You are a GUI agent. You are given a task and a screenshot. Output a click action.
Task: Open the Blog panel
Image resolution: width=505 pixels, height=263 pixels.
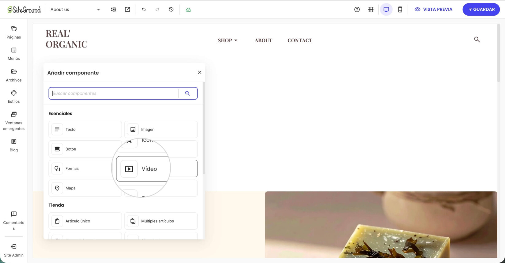point(14,145)
